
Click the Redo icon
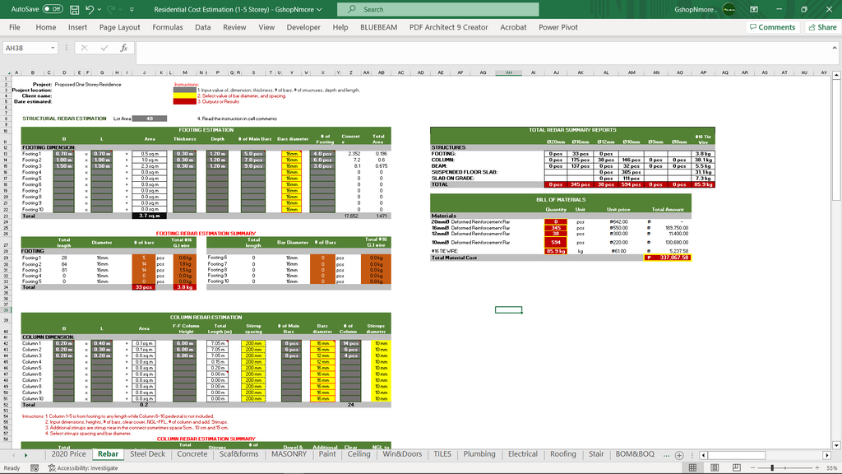click(x=111, y=10)
